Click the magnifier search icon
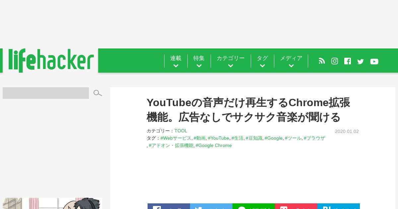Viewport: 398px width, 209px height. 98,93
